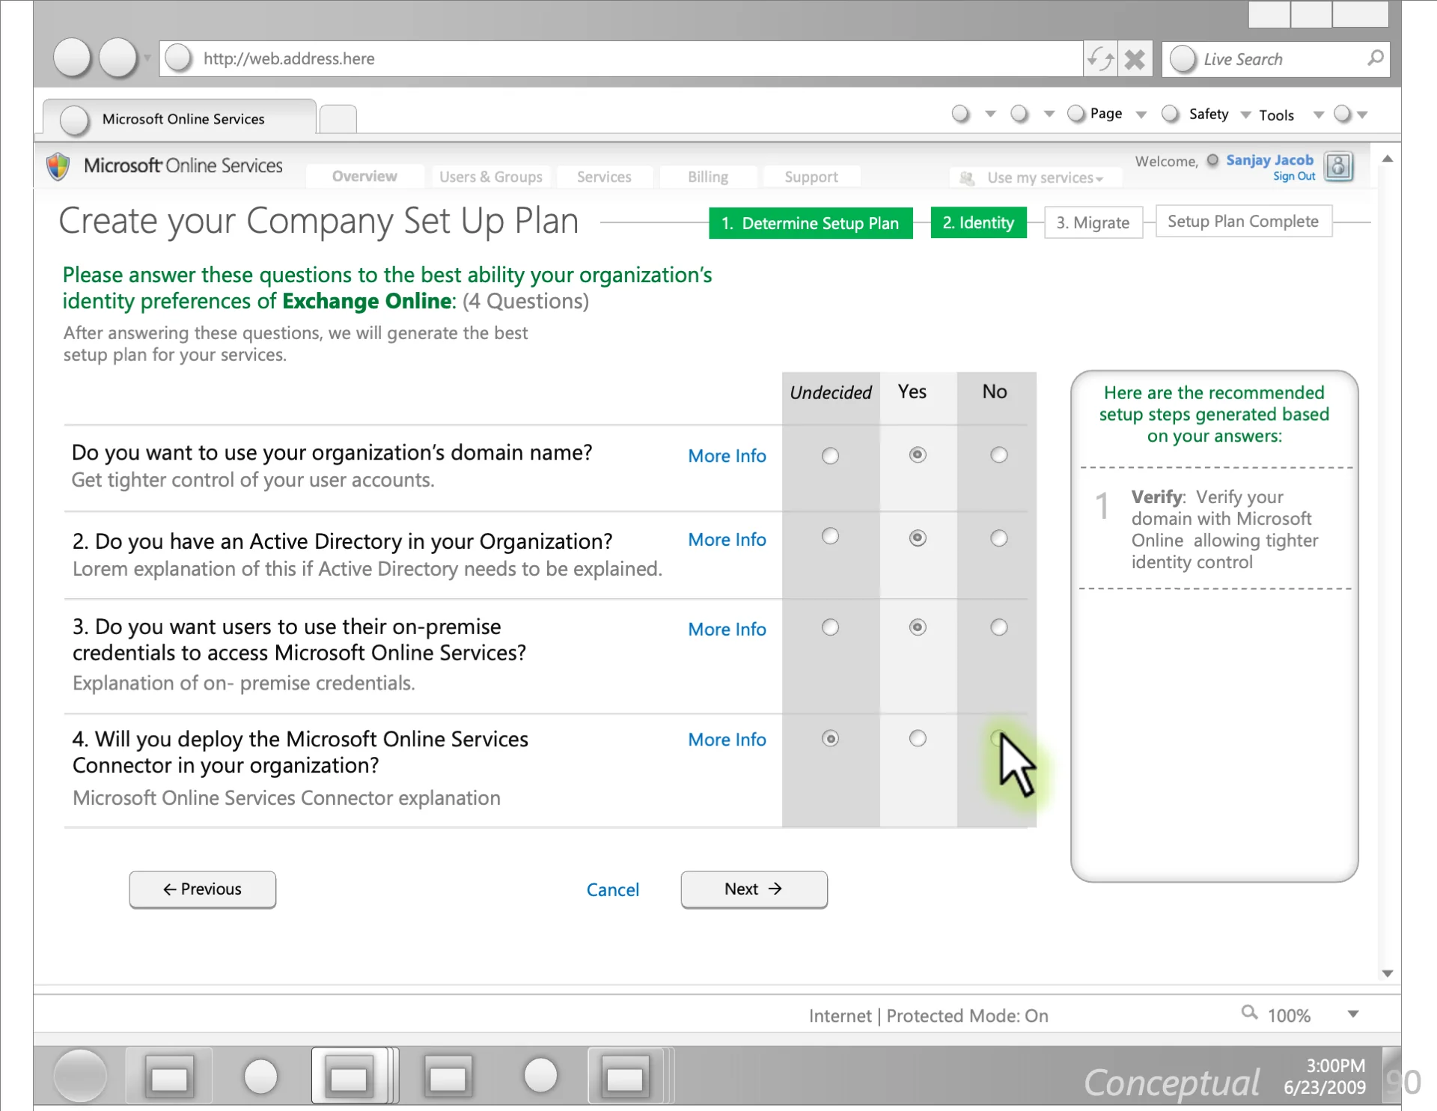
Task: Click the browser back button
Action: 73,58
